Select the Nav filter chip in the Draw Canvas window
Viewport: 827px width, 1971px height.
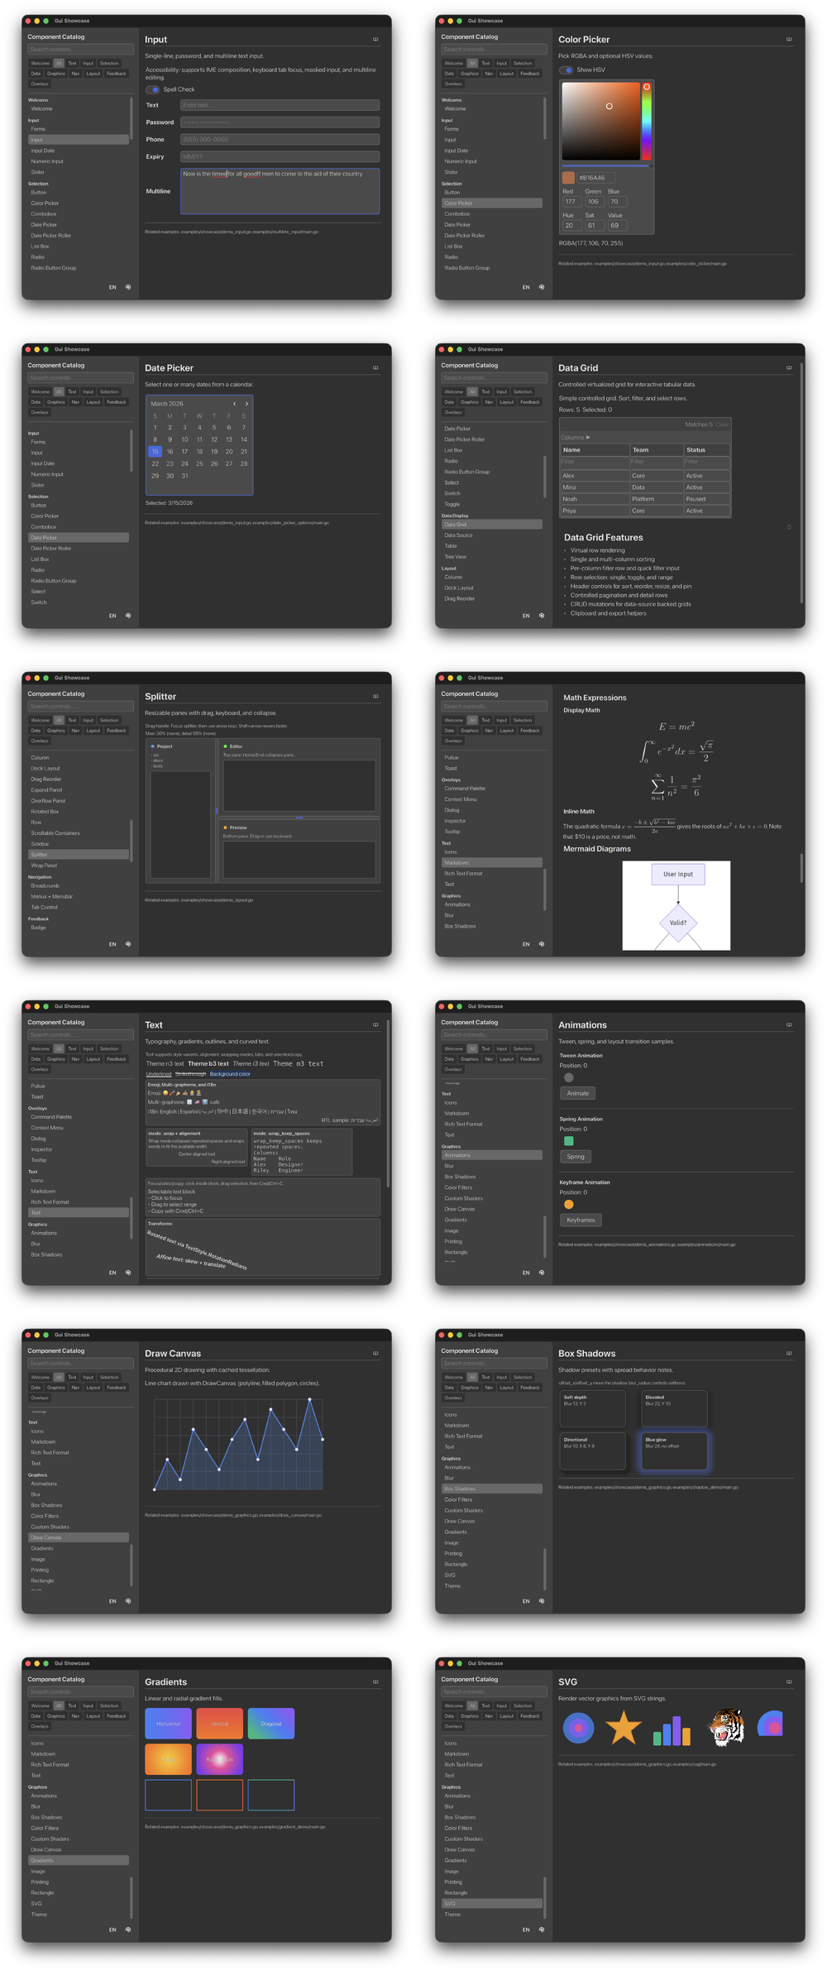pos(75,1388)
